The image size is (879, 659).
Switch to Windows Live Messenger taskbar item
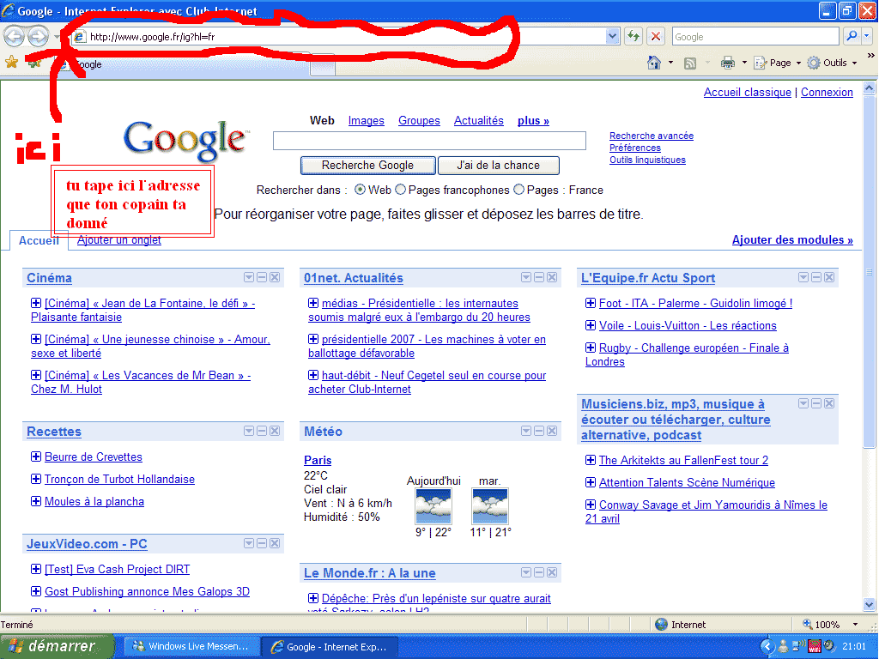coord(191,647)
